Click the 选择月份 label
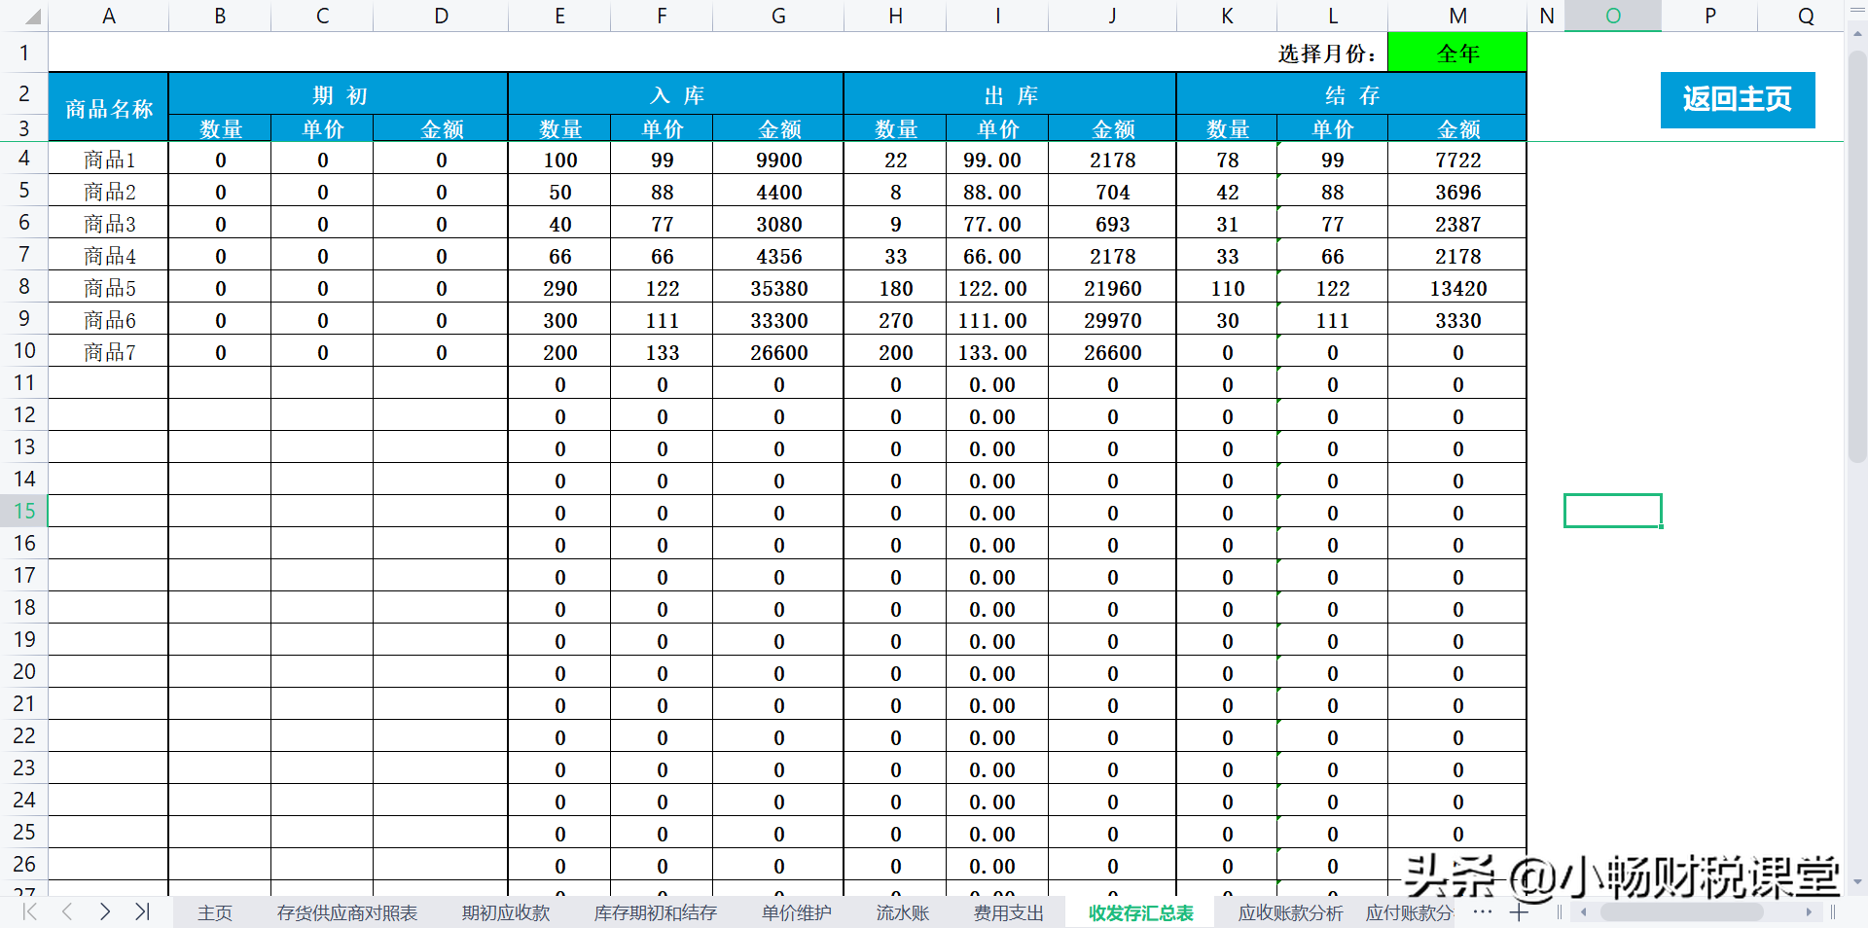The image size is (1868, 928). pos(1327,54)
